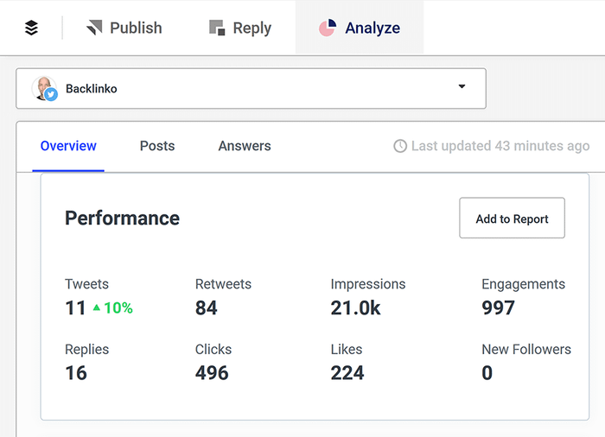Click the Twitter badge on the avatar

click(x=51, y=95)
